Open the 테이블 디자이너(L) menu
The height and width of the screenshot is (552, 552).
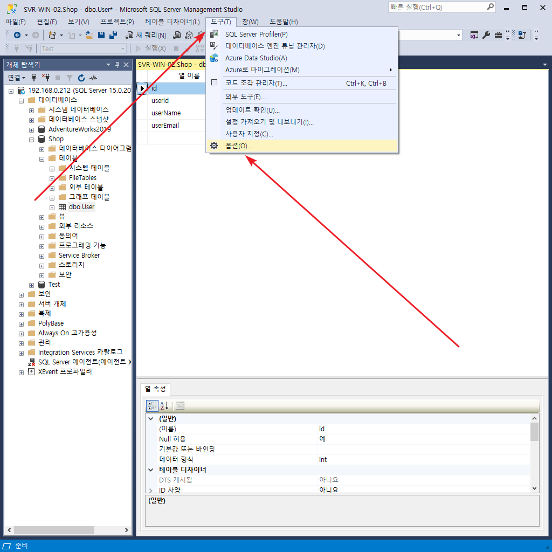[172, 22]
